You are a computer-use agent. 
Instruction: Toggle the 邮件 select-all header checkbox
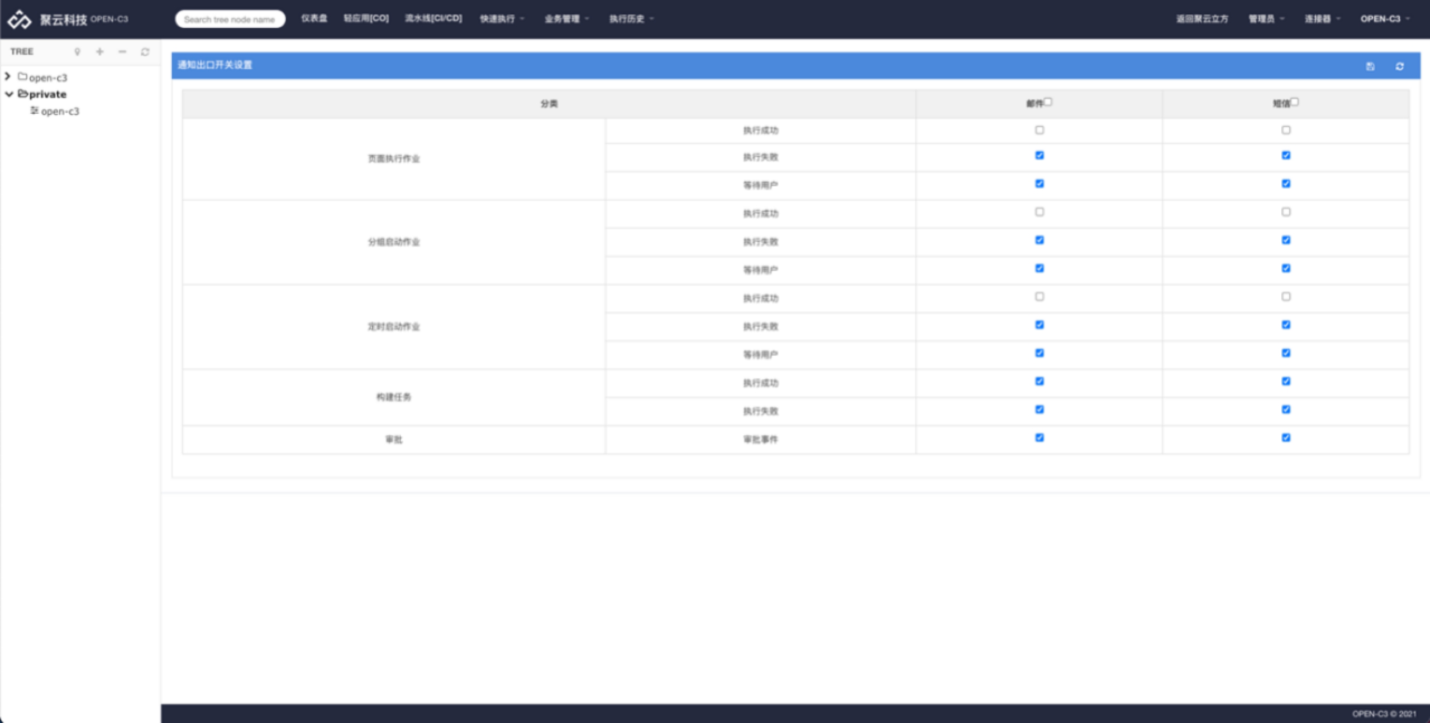point(1048,102)
